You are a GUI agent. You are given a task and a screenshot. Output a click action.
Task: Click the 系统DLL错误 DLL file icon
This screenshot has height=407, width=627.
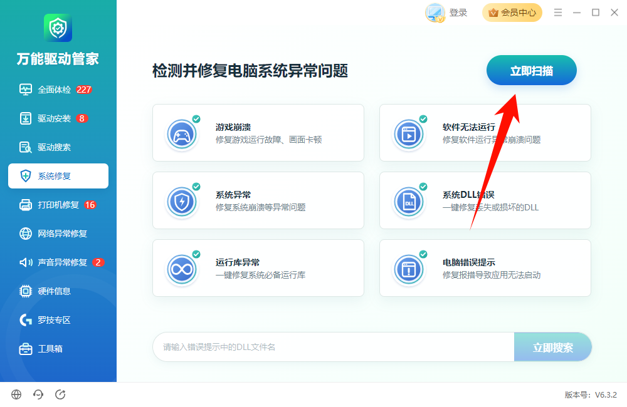point(409,202)
